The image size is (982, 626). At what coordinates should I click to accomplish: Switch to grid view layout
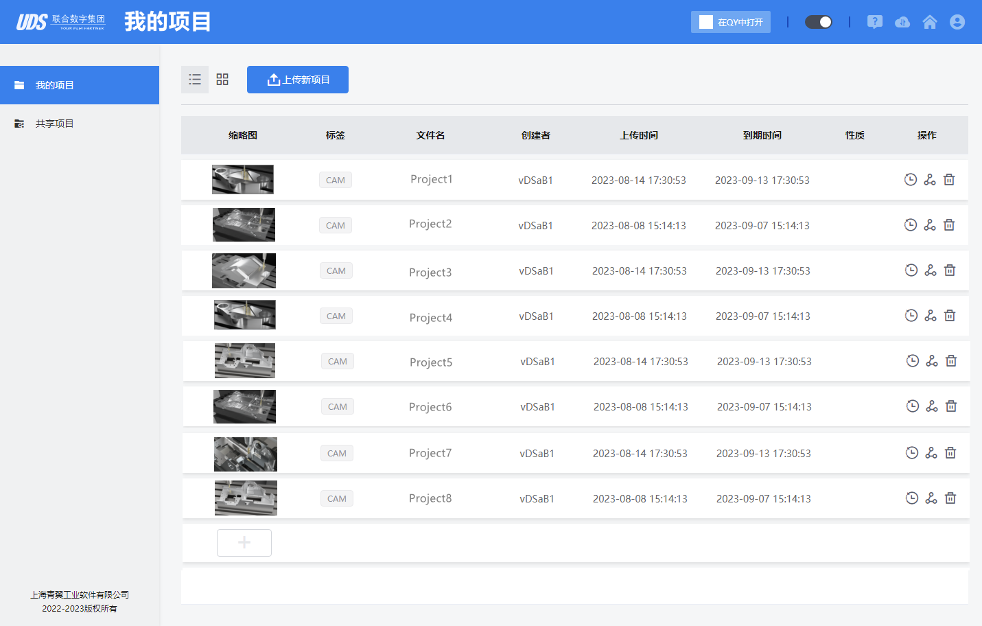222,80
